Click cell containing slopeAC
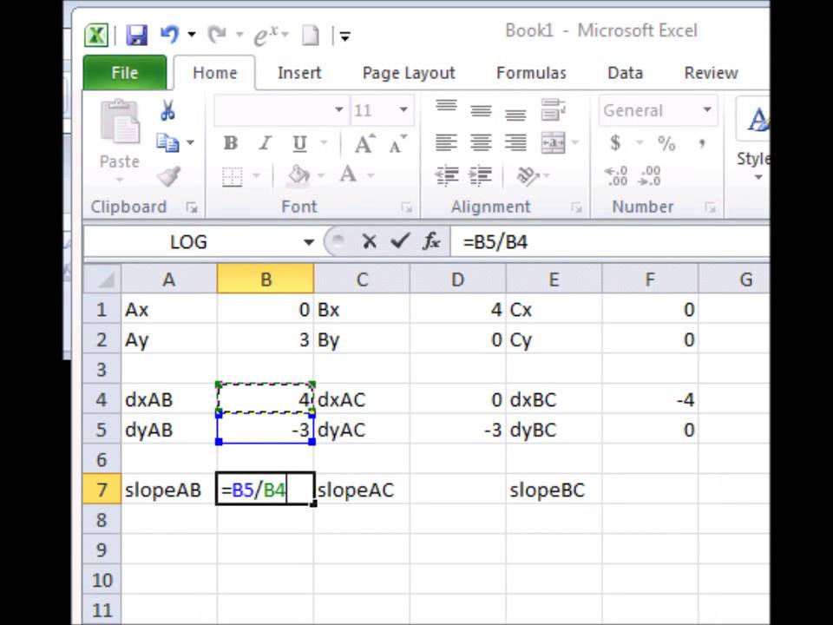Image resolution: width=833 pixels, height=625 pixels. 361,490
